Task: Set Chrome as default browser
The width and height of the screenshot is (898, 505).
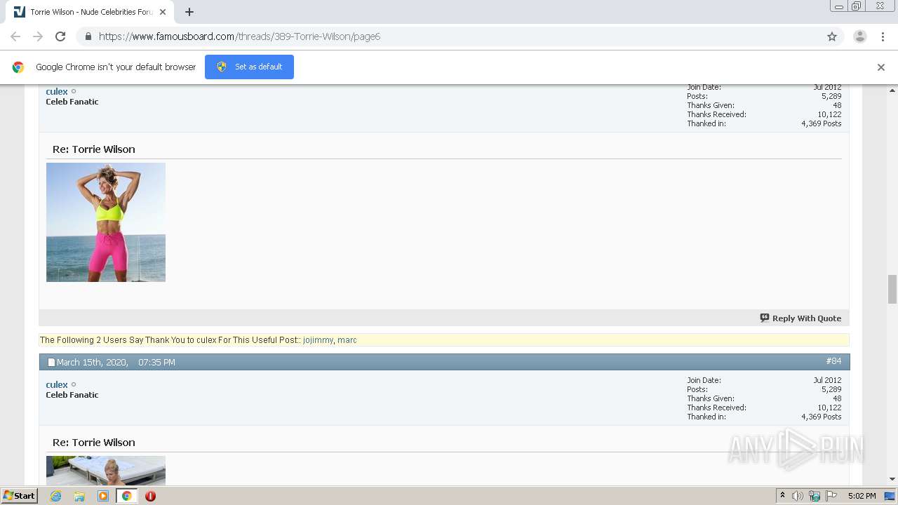Action: 249,67
